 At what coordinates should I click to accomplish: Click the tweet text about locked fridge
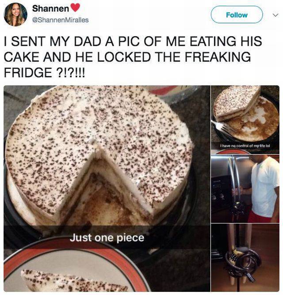pos(133,57)
